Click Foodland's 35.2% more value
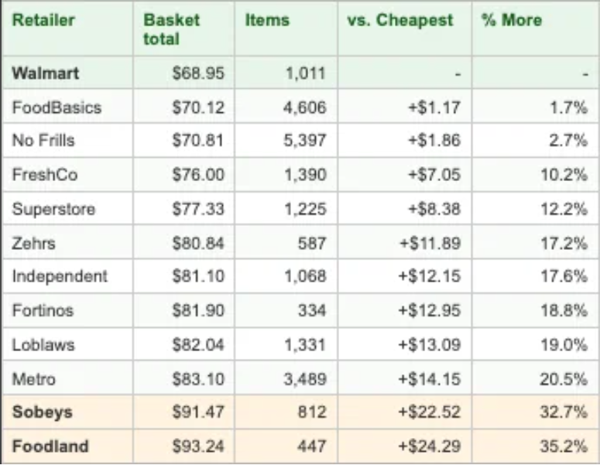The image size is (600, 465). point(564,446)
